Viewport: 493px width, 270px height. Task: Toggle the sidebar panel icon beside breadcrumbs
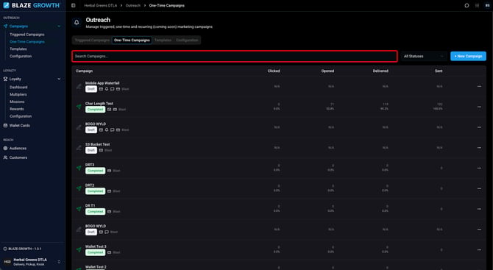74,5
